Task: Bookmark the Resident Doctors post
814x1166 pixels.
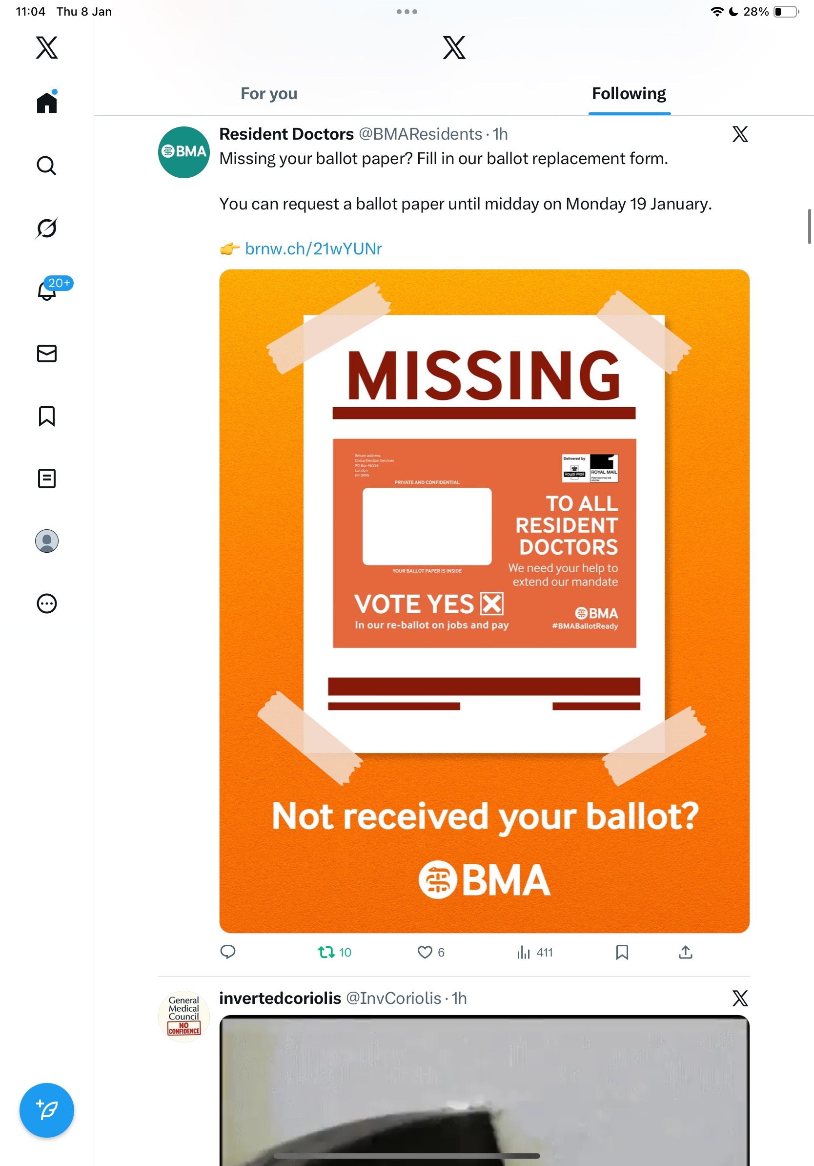Action: (622, 952)
